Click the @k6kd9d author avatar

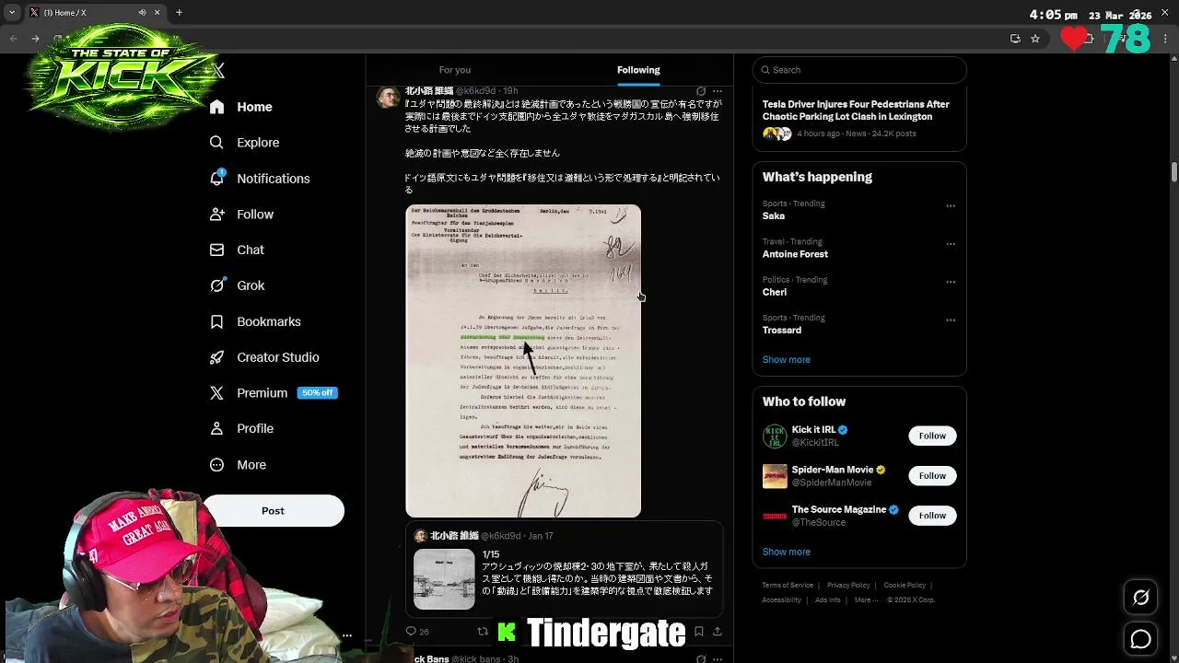pos(388,97)
